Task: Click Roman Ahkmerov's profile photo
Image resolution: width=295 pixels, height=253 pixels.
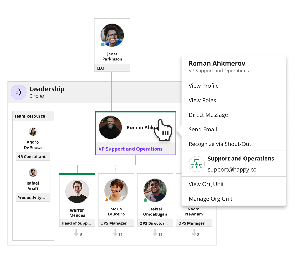Action: (x=110, y=127)
